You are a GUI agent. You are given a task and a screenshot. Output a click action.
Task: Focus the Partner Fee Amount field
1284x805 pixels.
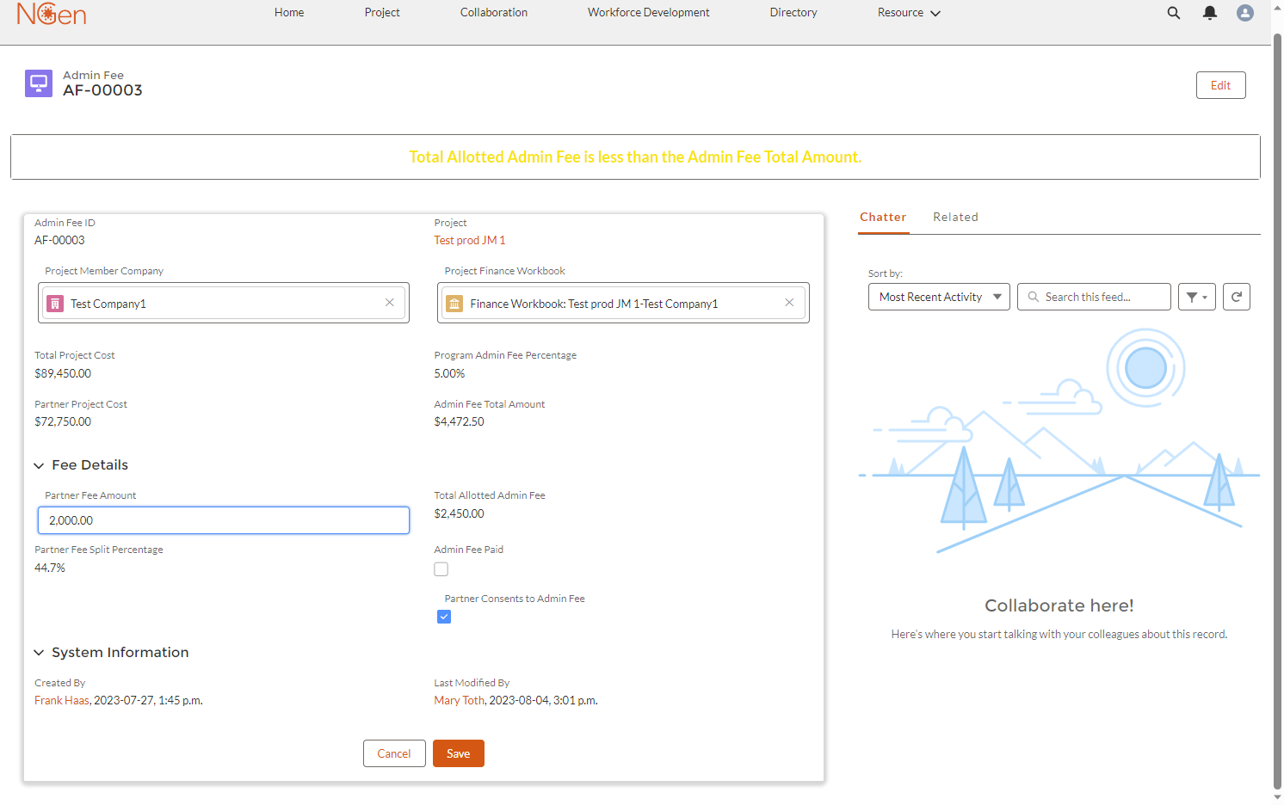tap(224, 520)
